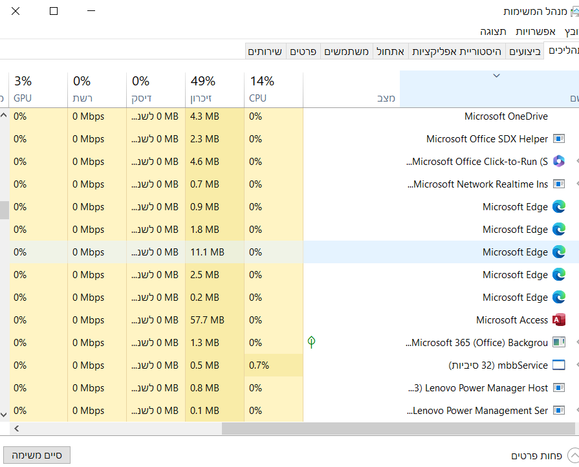
Task: Click the green leaf efficiency mode icon
Action: click(311, 342)
